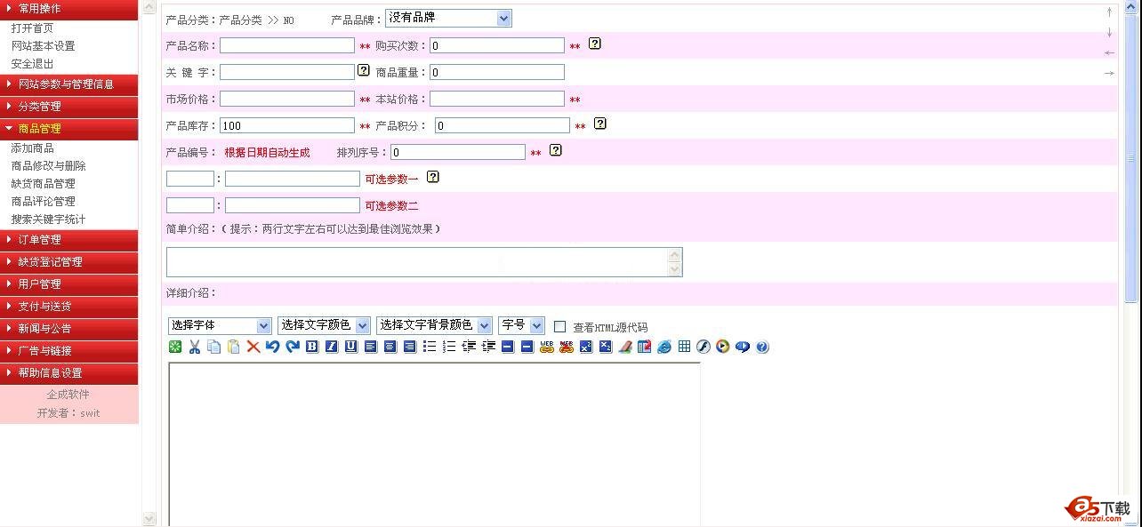Toggle Underline formatting (U icon)
Image resolution: width=1142 pixels, height=527 pixels.
tap(350, 347)
